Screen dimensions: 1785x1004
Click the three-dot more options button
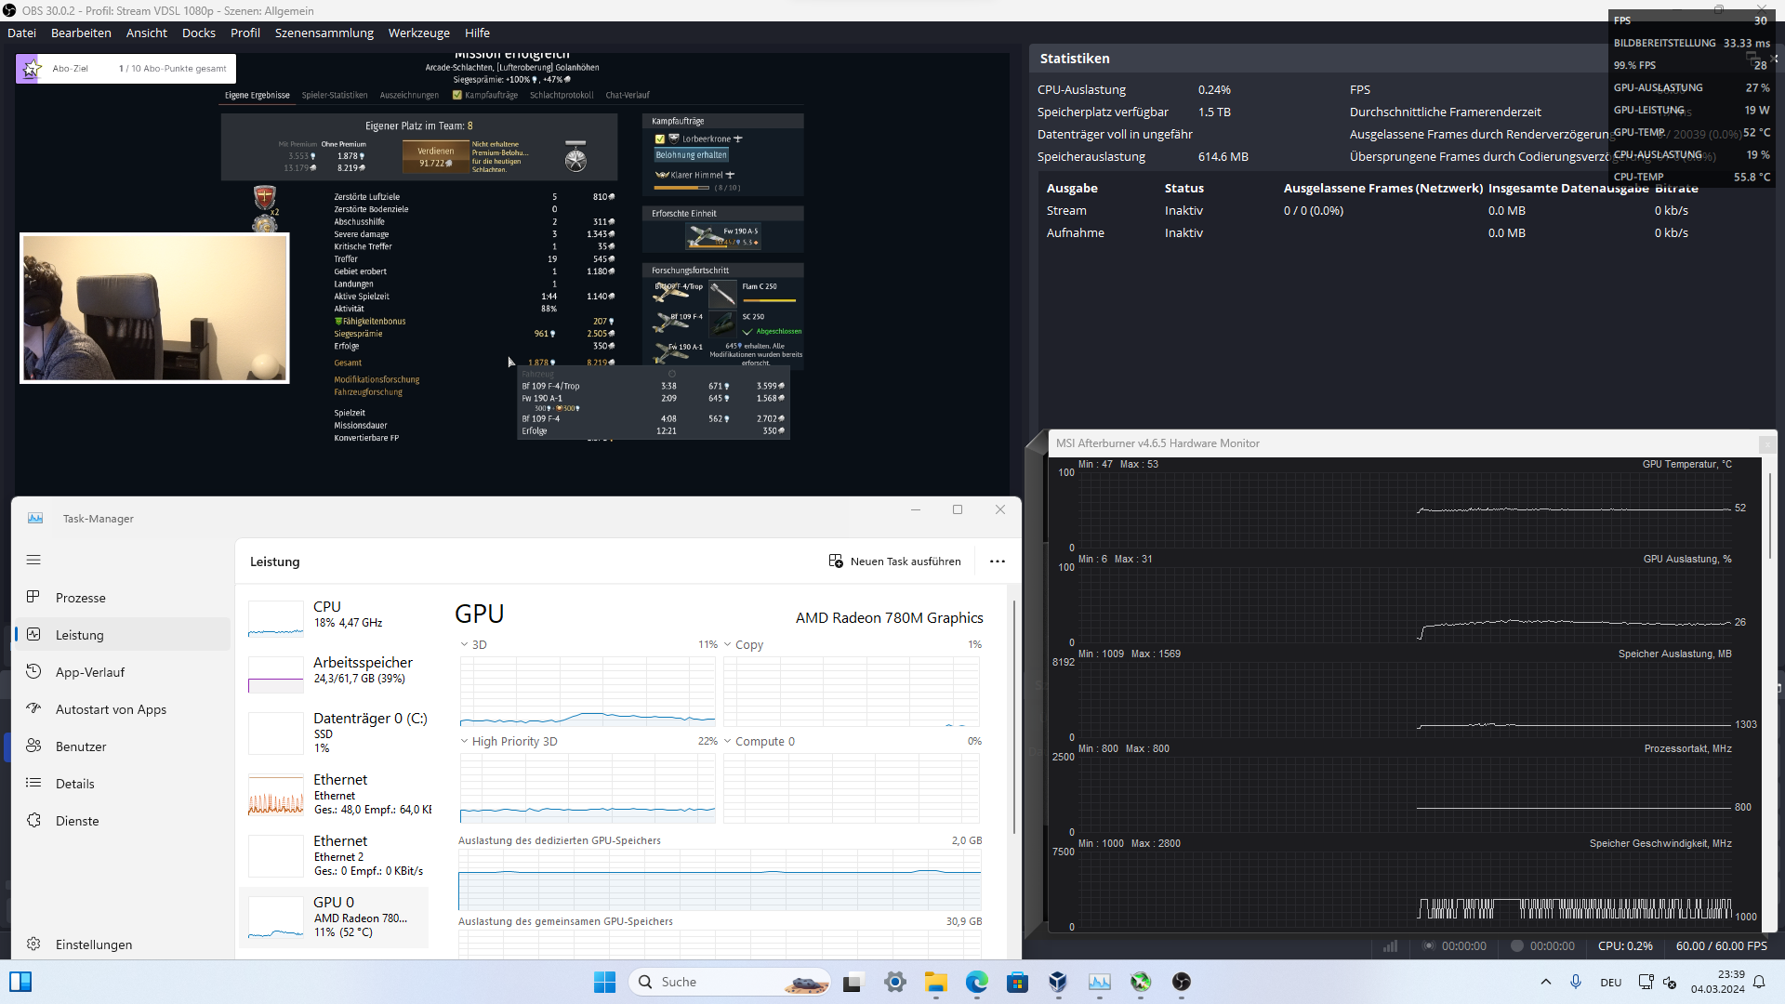point(998,561)
